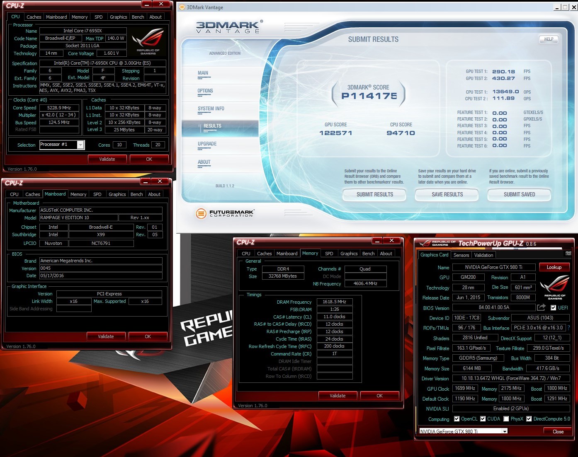Viewport: 578px width, 457px height.
Task: Switch to Caches tab in CPU-Z CPU window
Action: pos(34,17)
